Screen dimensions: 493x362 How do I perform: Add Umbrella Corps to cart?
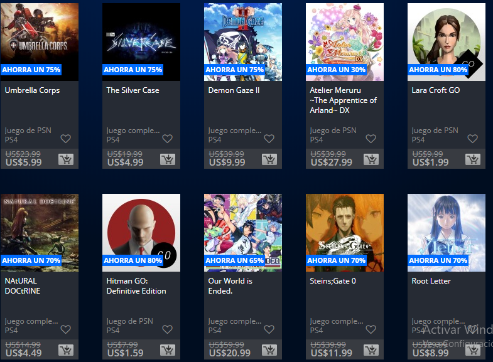[66, 159]
